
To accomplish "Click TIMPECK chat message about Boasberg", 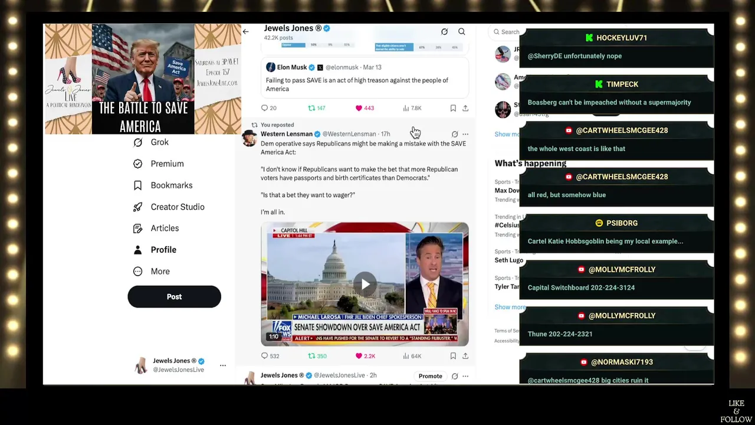I will [616, 93].
